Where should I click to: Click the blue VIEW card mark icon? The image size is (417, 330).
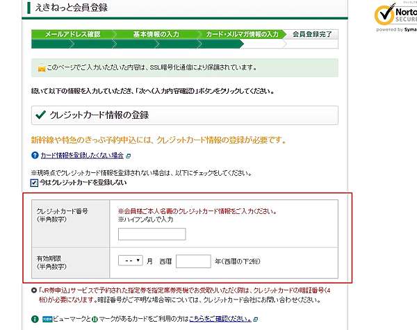coord(47,319)
